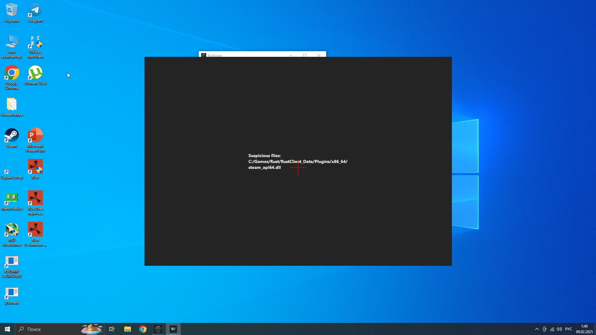Click the 'Suspicious files:' heading text
This screenshot has height=335, width=596.
(264, 156)
